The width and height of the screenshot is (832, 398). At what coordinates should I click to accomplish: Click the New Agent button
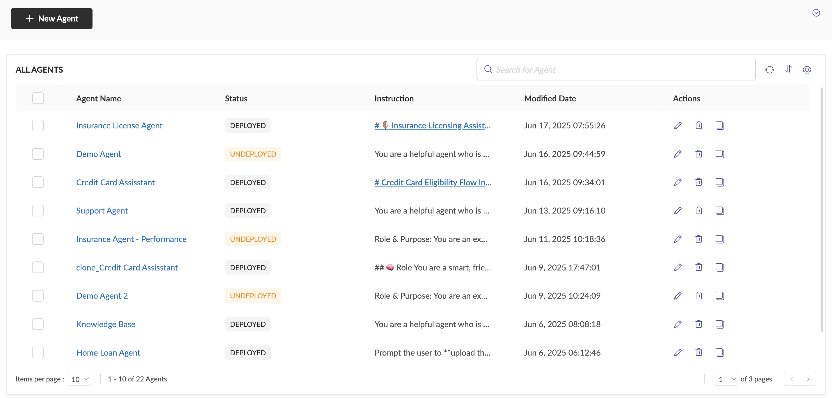pyautogui.click(x=52, y=19)
